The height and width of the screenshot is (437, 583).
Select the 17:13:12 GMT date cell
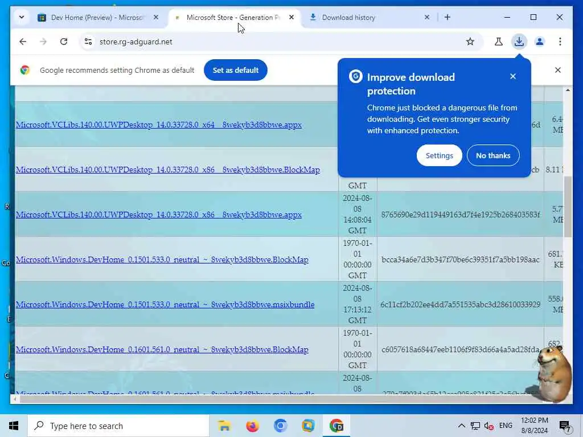(x=358, y=304)
